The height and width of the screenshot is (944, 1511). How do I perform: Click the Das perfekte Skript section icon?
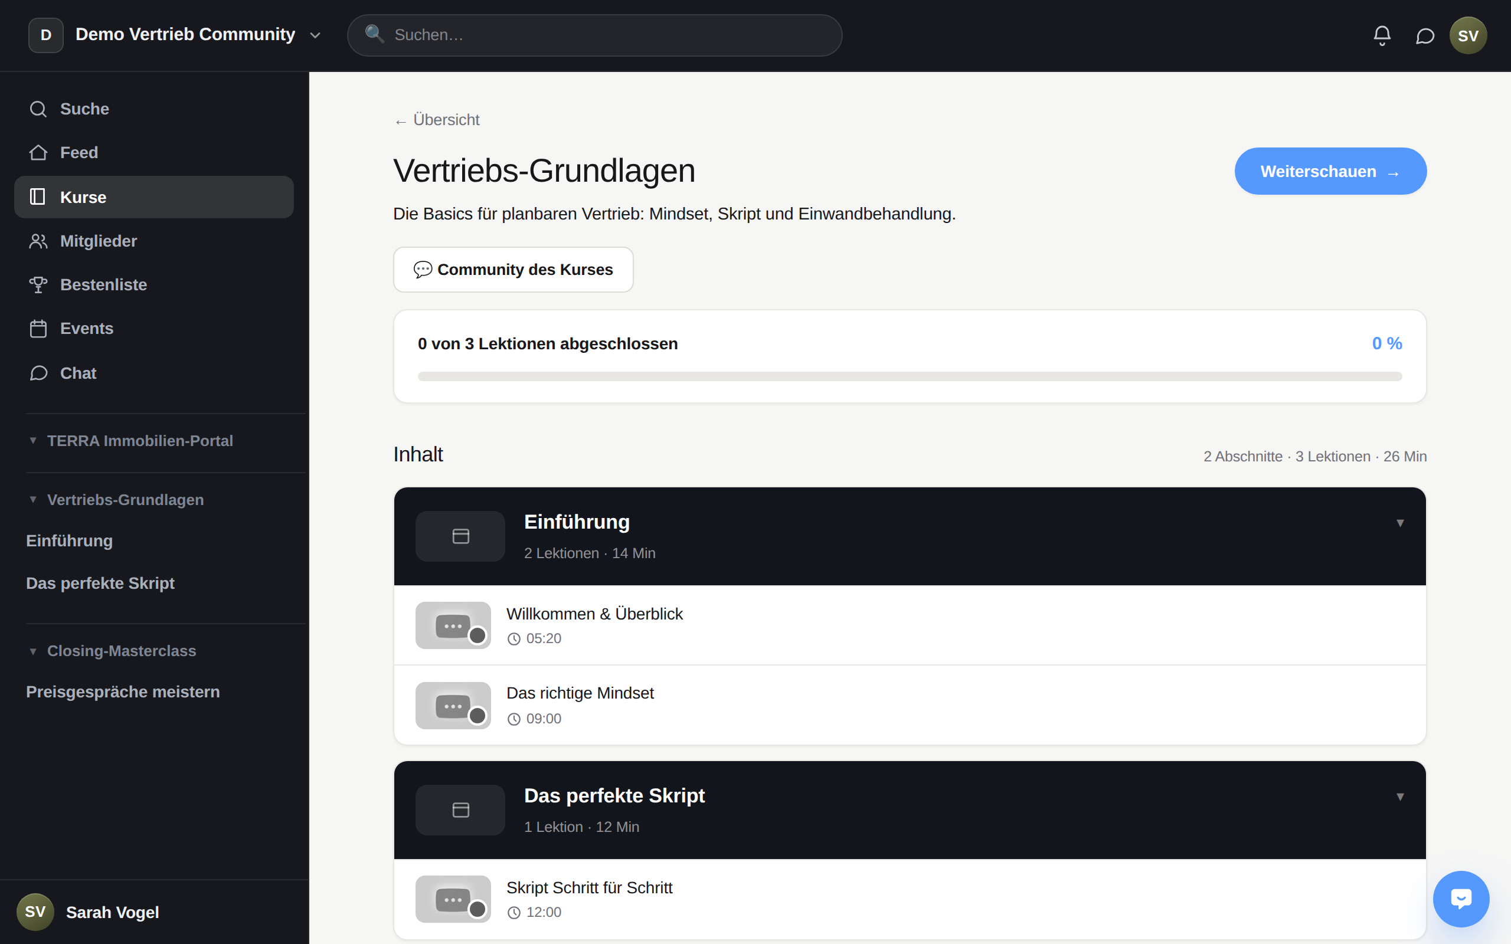coord(460,809)
